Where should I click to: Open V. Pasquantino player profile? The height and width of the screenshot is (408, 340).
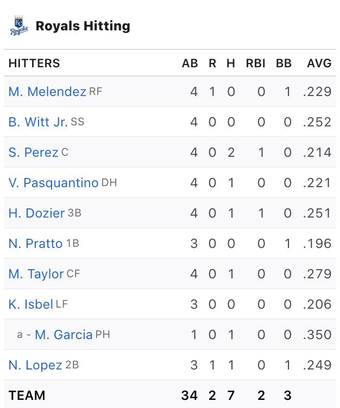[53, 183]
